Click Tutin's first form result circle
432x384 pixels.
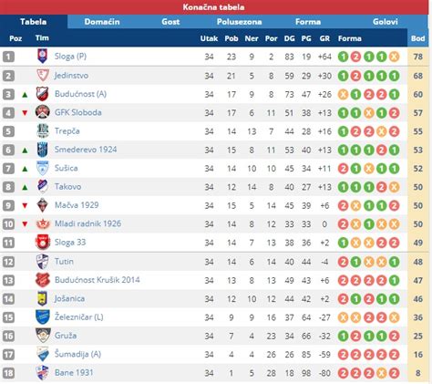[343, 262]
